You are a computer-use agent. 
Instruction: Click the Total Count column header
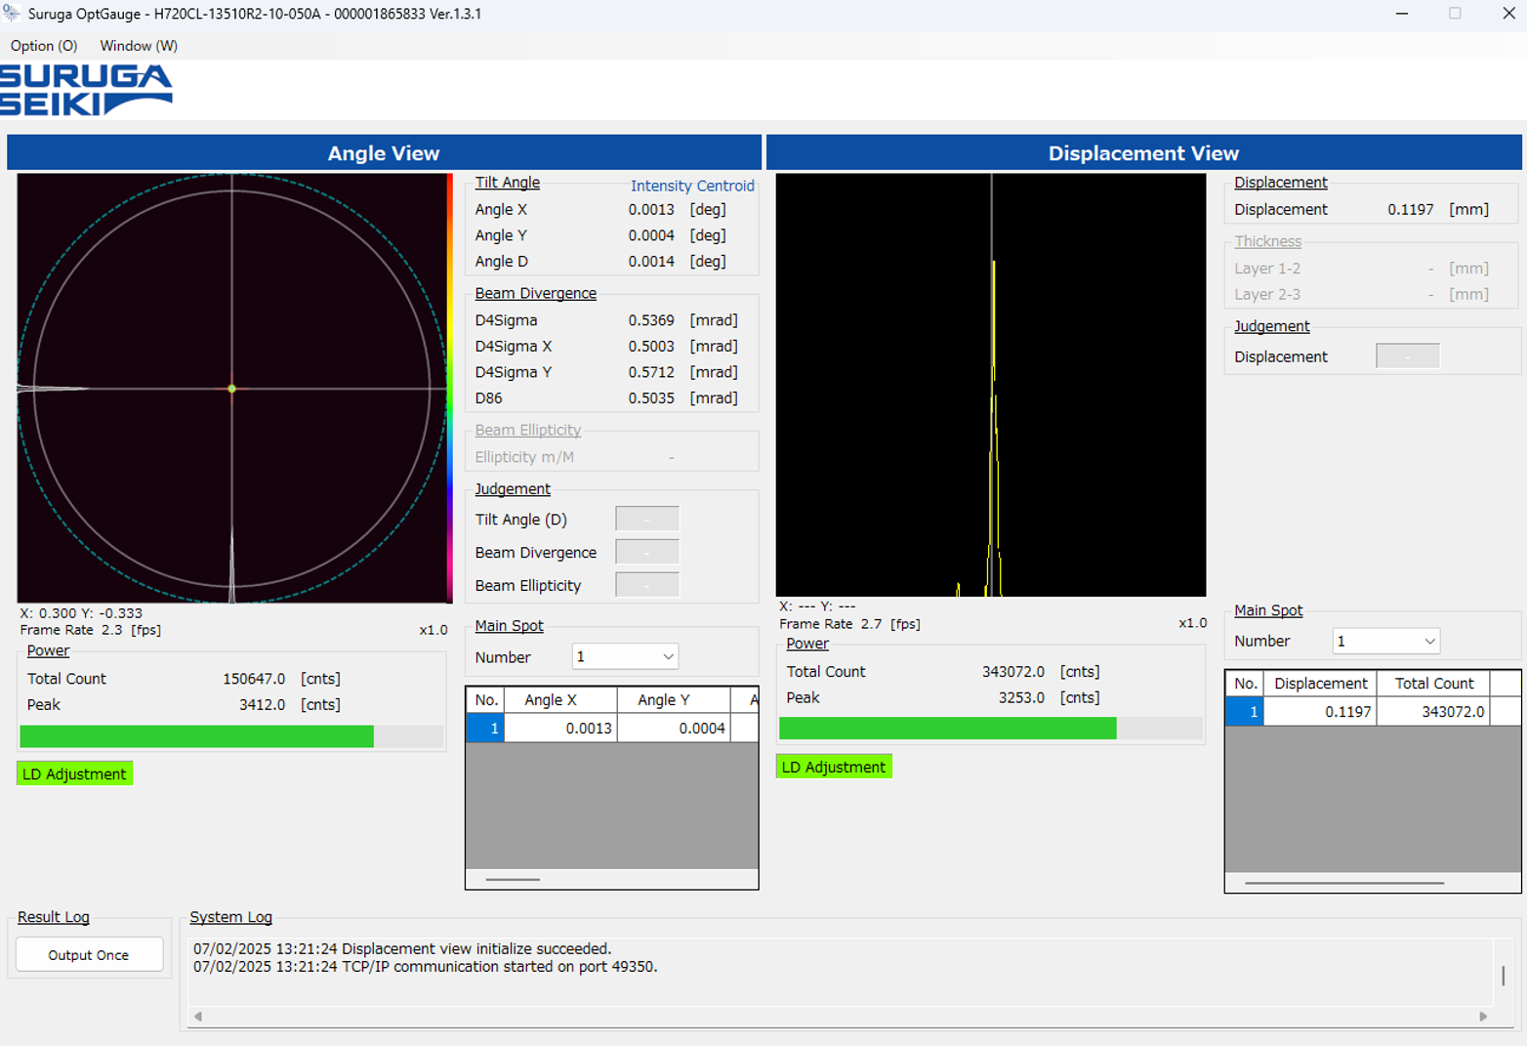click(1433, 684)
